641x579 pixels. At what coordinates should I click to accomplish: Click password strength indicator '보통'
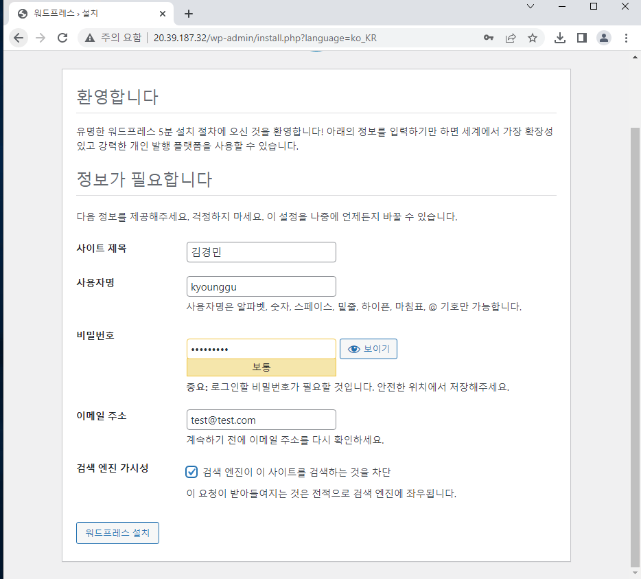(x=261, y=367)
